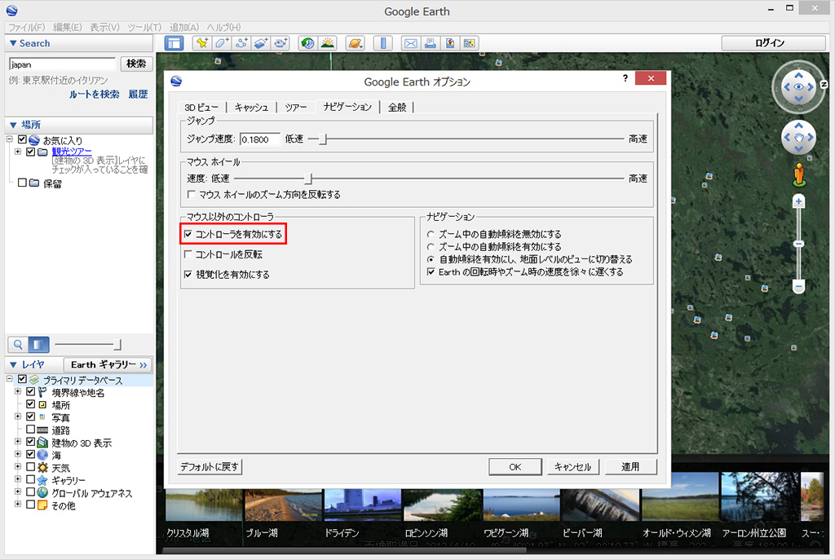Open the 全般 tab
Image resolution: width=835 pixels, height=560 pixels.
tap(397, 107)
